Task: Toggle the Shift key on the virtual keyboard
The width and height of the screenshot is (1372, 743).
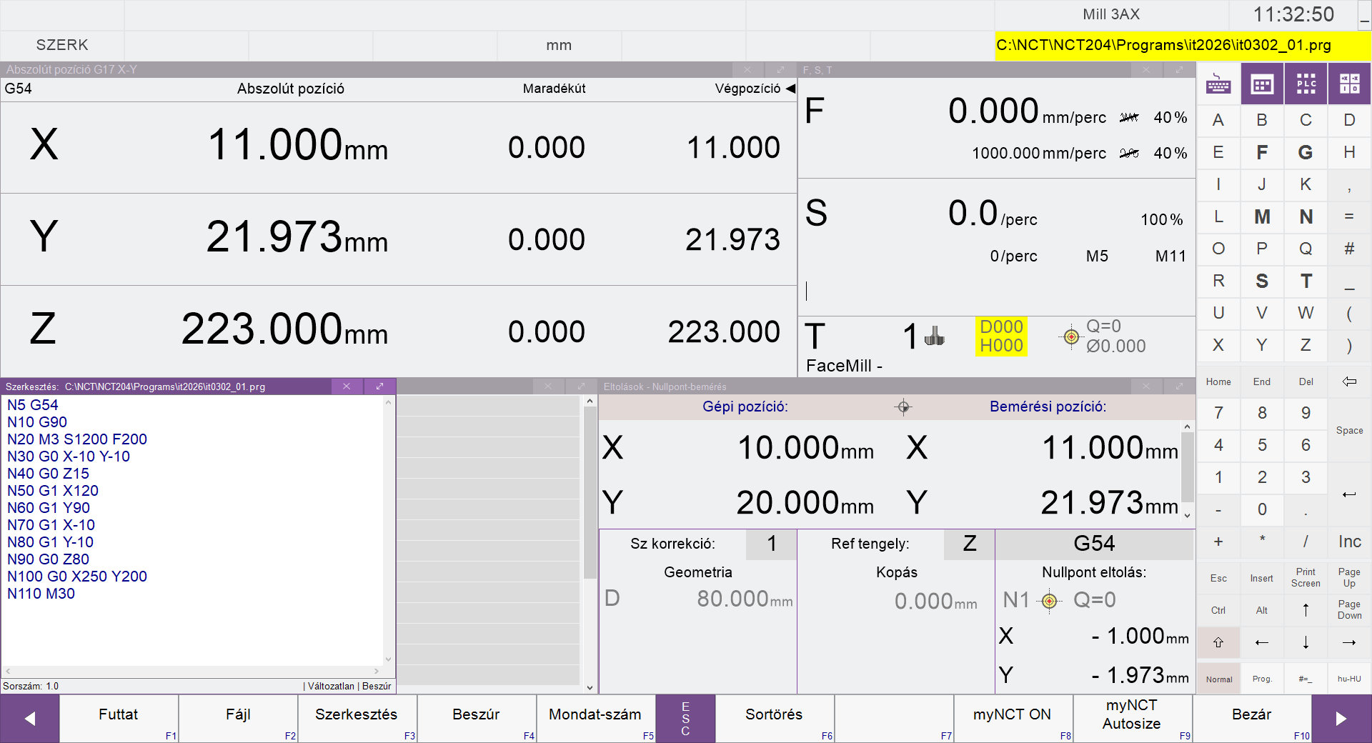Action: [x=1218, y=643]
